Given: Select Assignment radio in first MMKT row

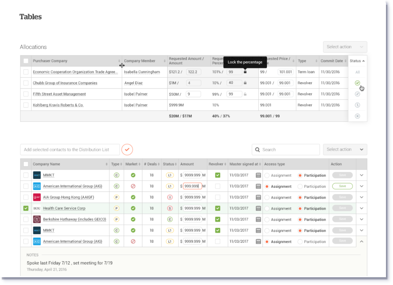Looking at the screenshot, I should point(267,176).
